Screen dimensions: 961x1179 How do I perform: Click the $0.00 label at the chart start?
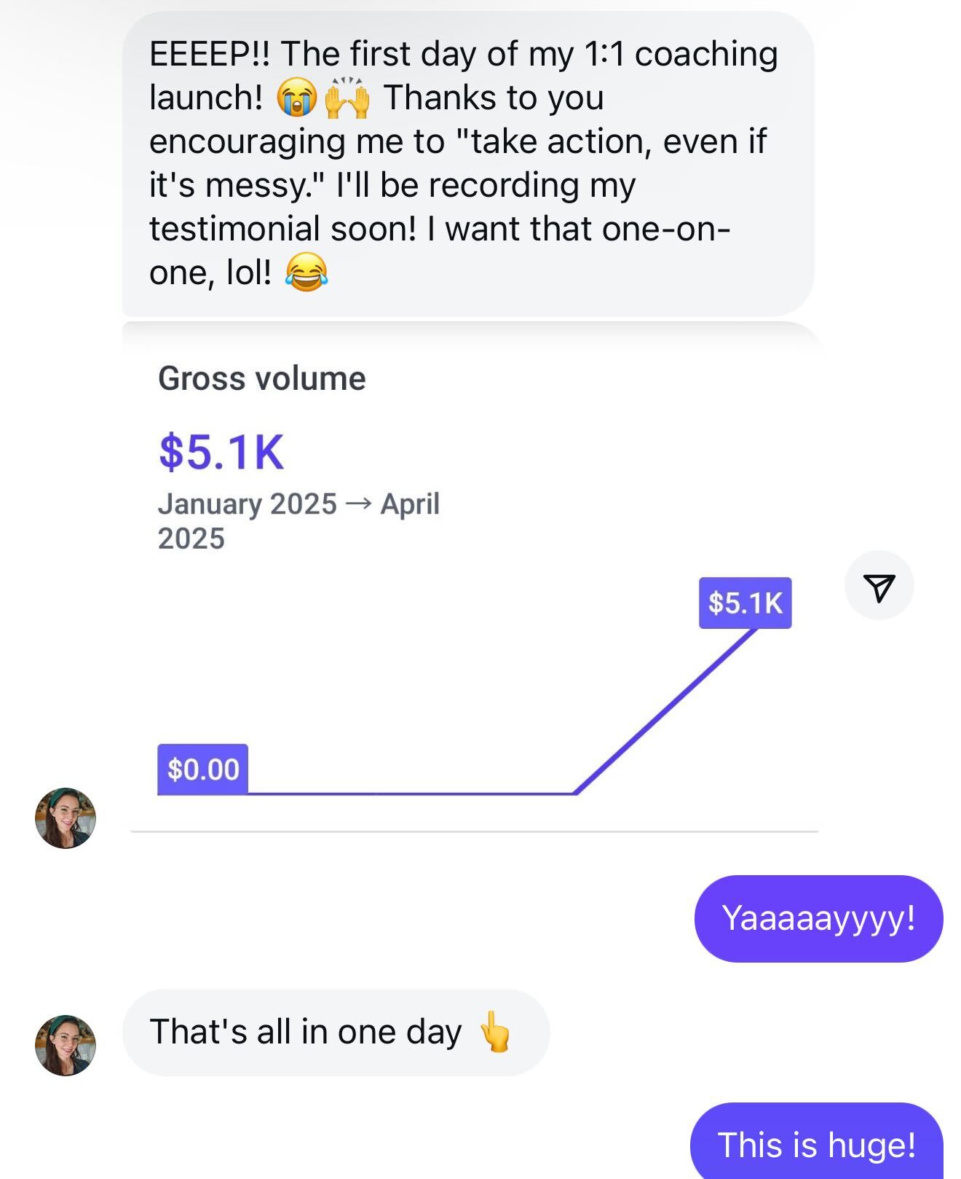(203, 769)
